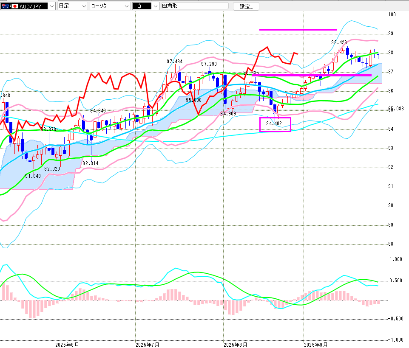Screen dimensions: 409x348
Task: Click the 97.290 price label
Action: pyautogui.click(x=209, y=64)
